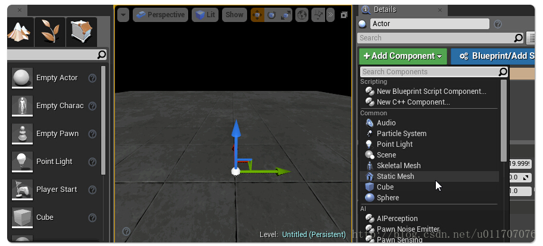543x246 pixels.
Task: Open help for Point Light
Action: [x=92, y=162]
